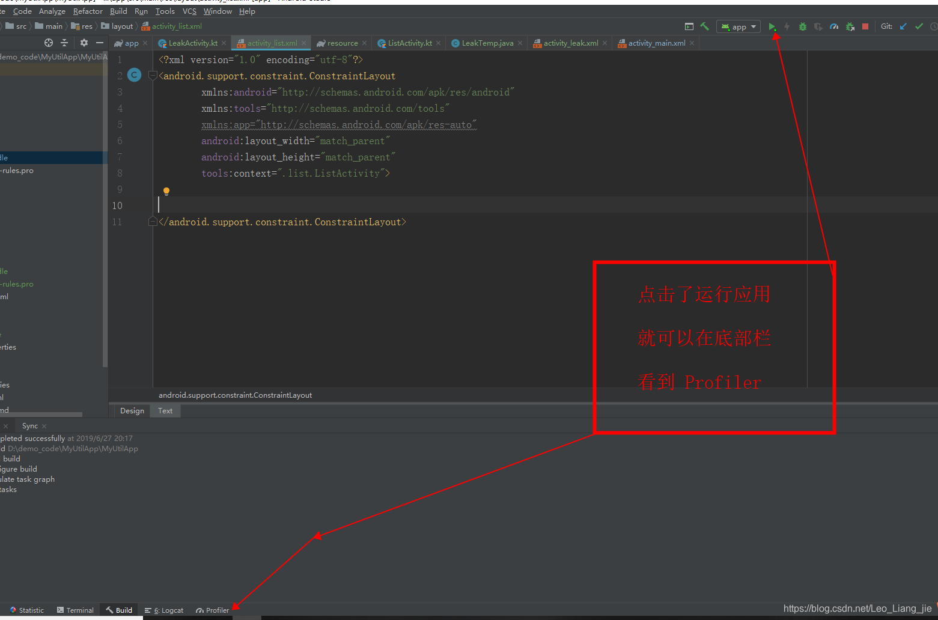Click ConstraintLayout element breadcrumb below editor
This screenshot has height=620, width=938.
tap(235, 395)
